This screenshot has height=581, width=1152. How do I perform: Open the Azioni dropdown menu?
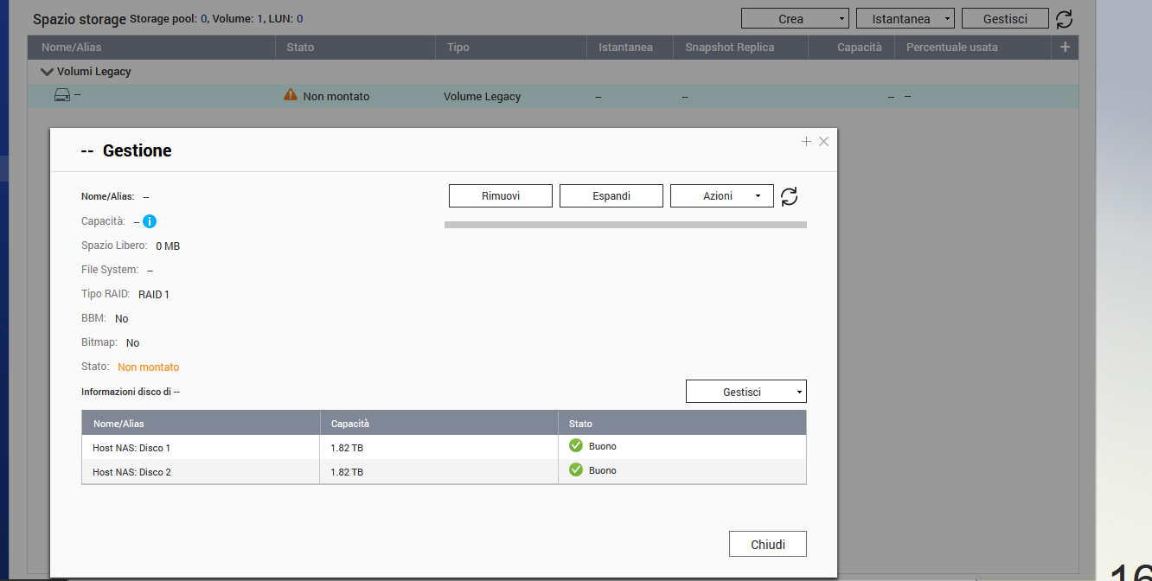click(721, 196)
